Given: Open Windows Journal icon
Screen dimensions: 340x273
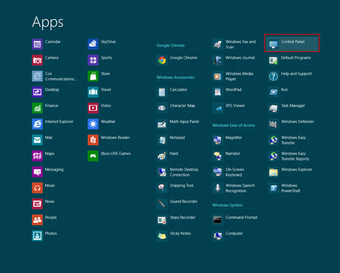Looking at the screenshot, I should pyautogui.click(x=218, y=60).
